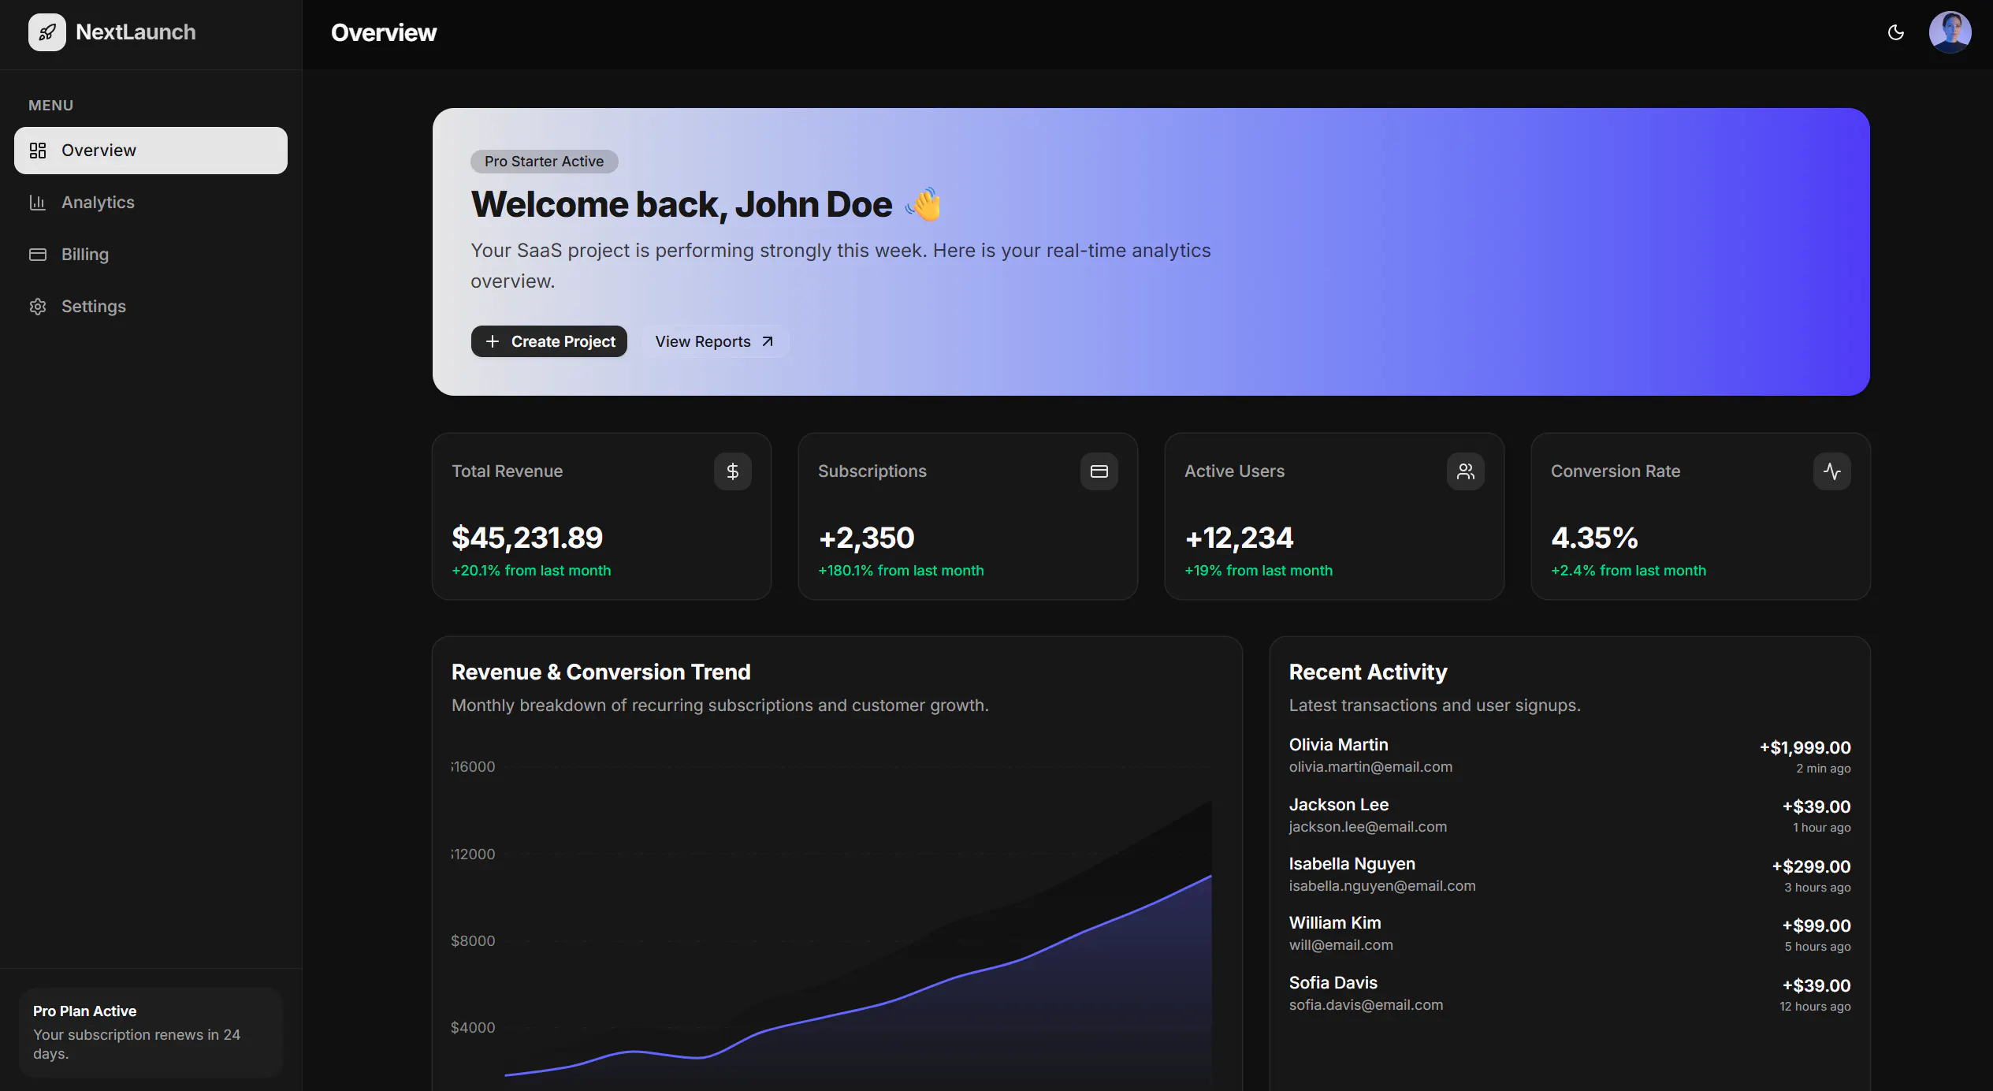Click the +2.4% from last month text
This screenshot has width=1993, height=1091.
[1628, 571]
